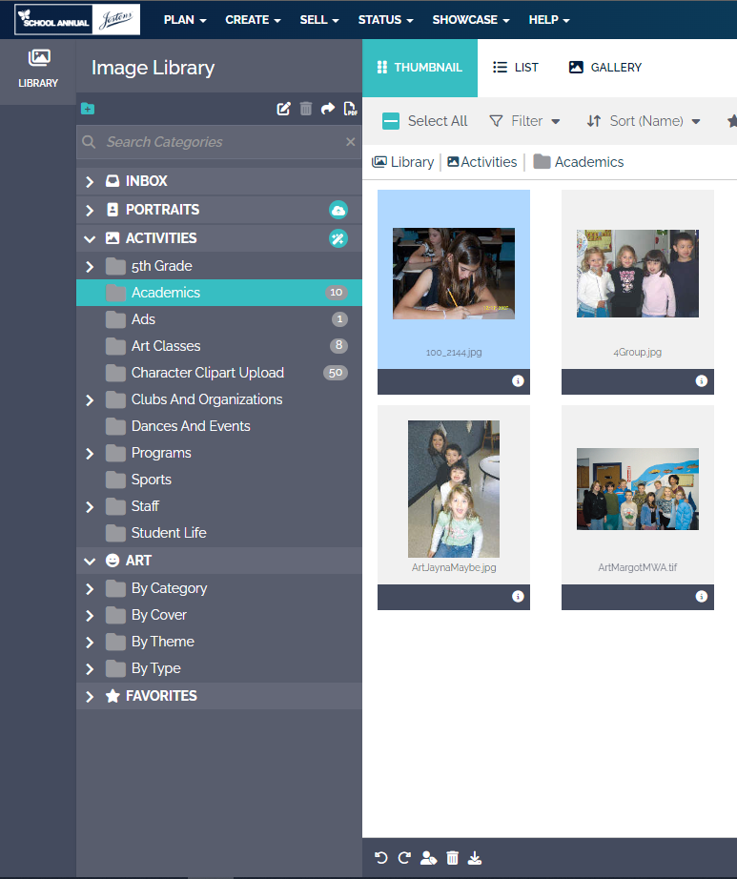
Task: Click the share category arrow icon
Action: (328, 109)
